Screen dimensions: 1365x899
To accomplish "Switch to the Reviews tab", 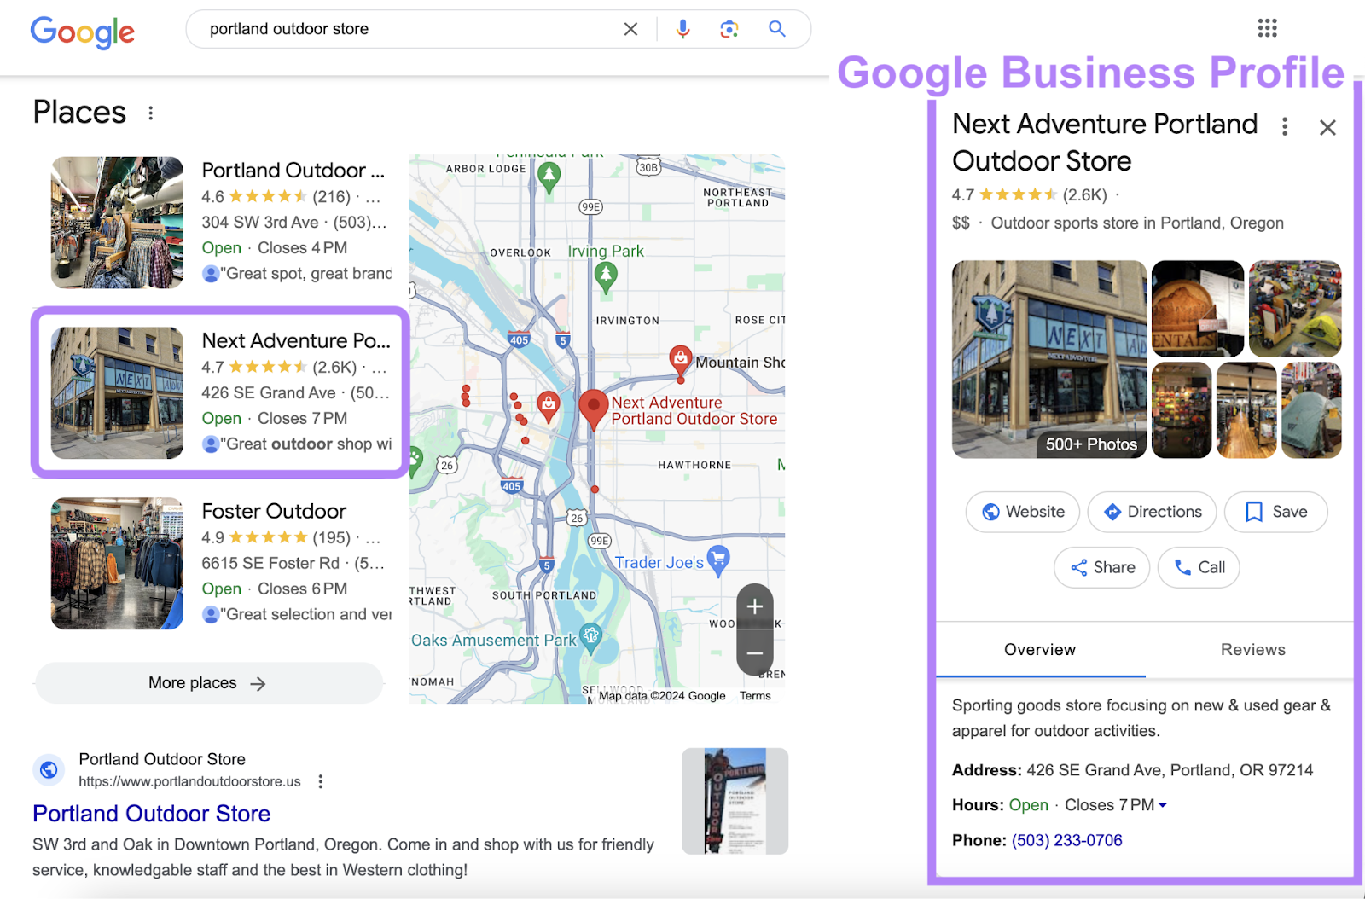I will [1252, 649].
